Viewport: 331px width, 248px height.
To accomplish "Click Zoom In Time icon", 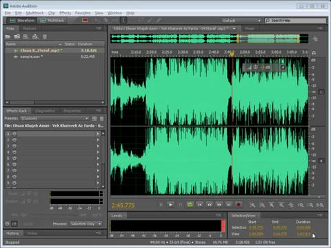I will [272, 205].
